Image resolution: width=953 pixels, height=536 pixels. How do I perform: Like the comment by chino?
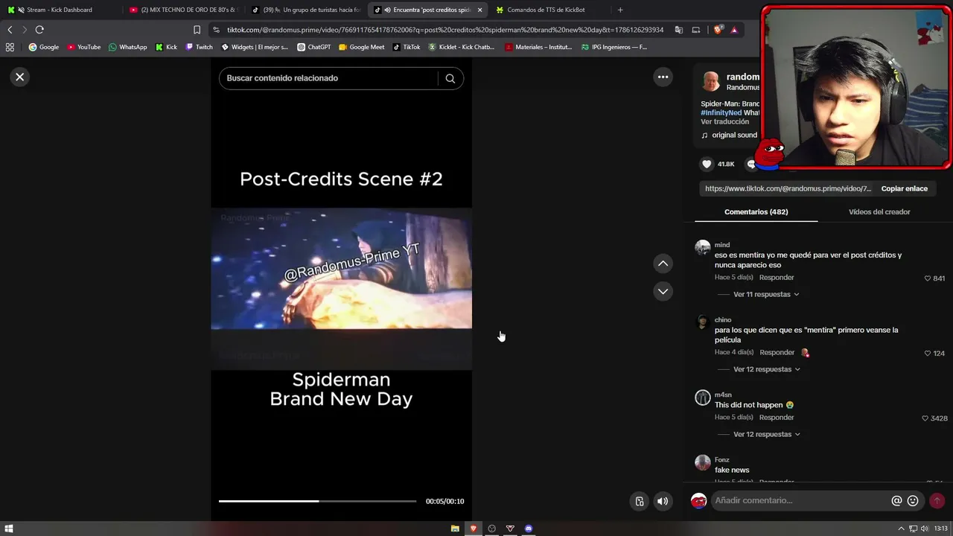coord(928,353)
